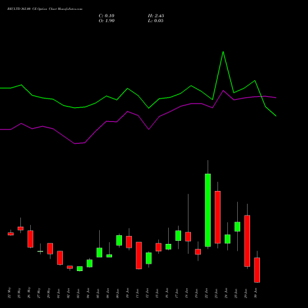This screenshot has height=308, width=308.
Task: Select the close value "C: 0.10"
Action: pyautogui.click(x=107, y=16)
